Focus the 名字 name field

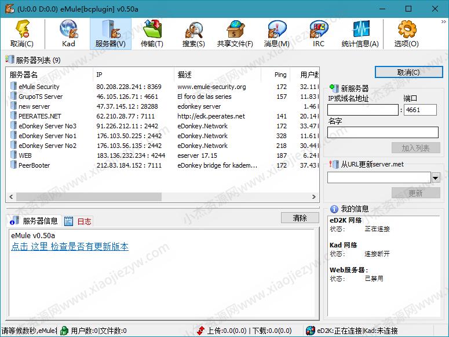(x=383, y=132)
